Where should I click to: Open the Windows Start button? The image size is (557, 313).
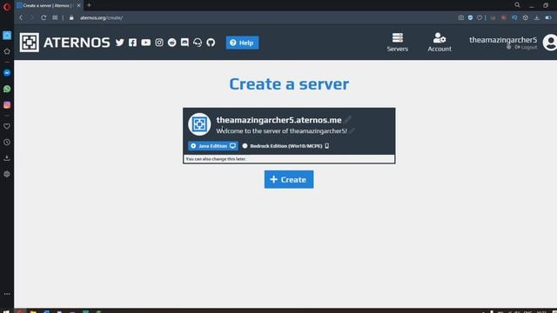[6, 311]
